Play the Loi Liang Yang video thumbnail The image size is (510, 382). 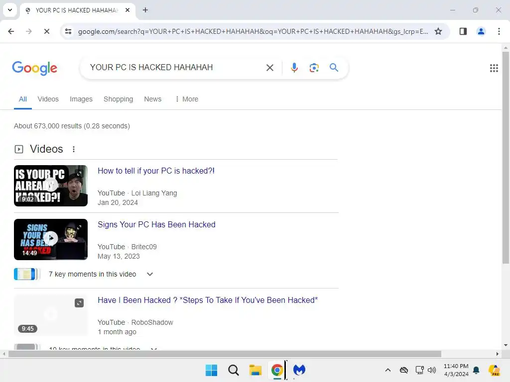click(x=51, y=186)
